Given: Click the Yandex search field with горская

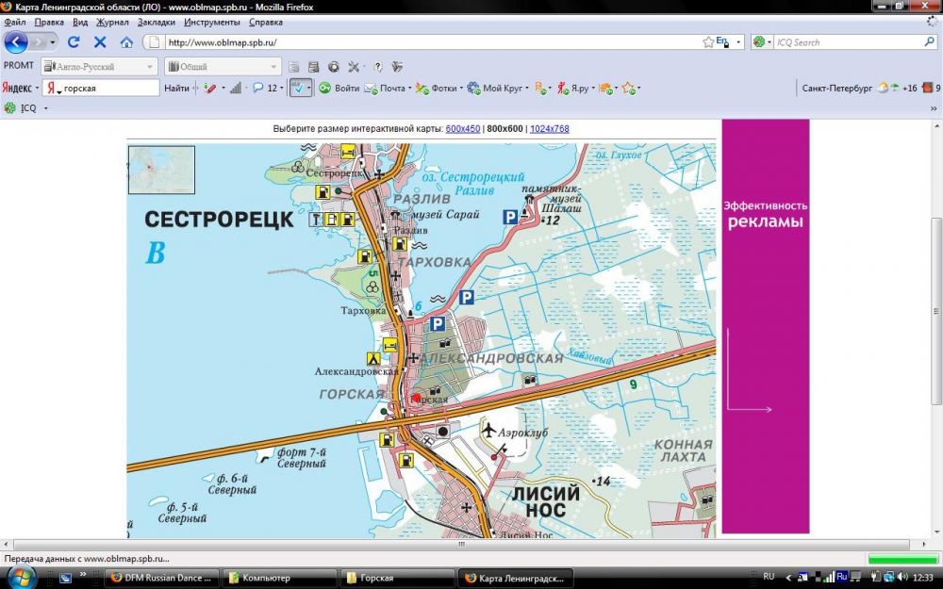Looking at the screenshot, I should tap(108, 89).
